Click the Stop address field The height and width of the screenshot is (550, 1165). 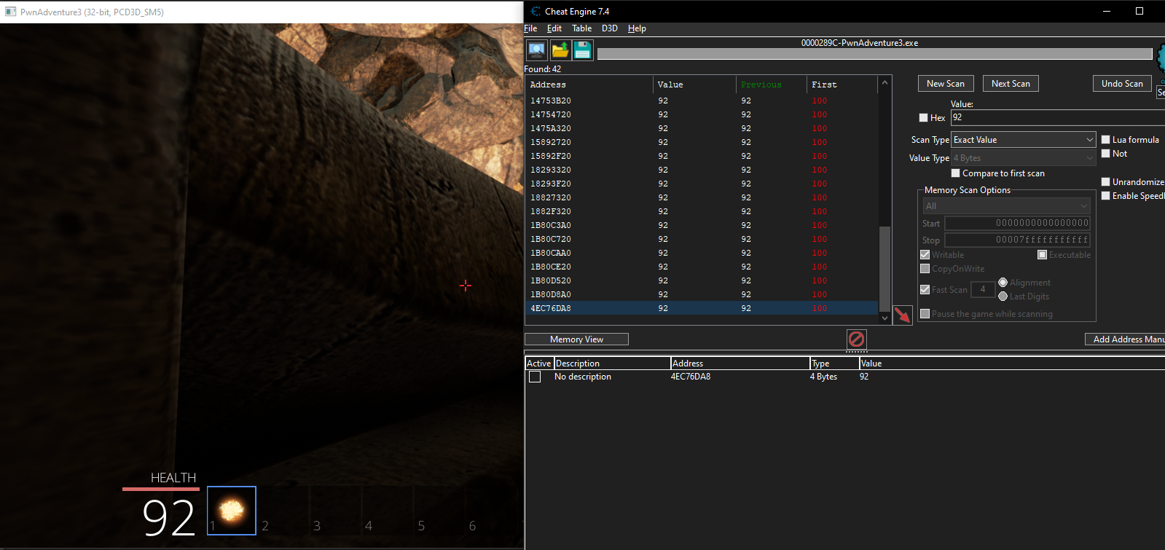[x=1018, y=240]
